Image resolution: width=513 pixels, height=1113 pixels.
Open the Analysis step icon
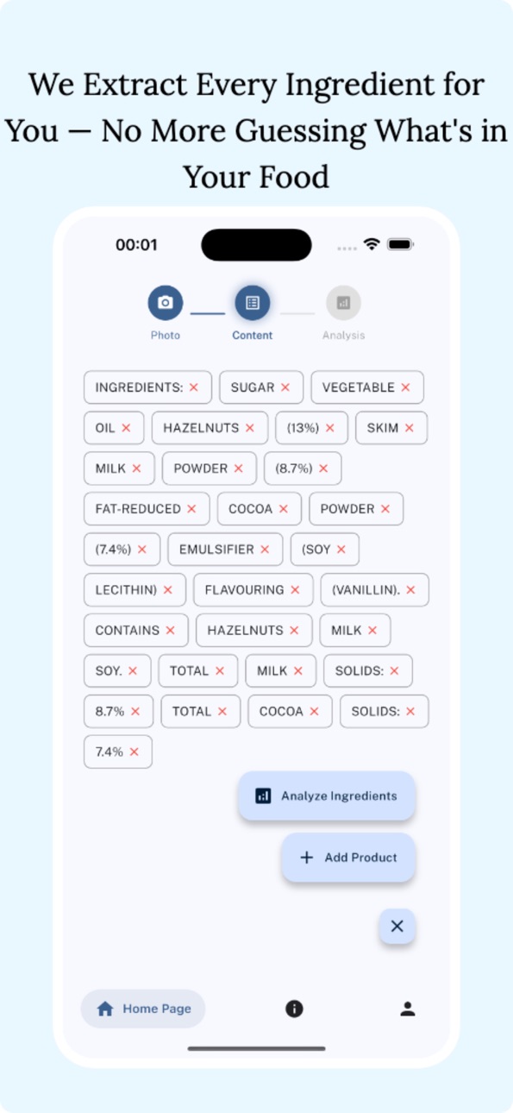[343, 303]
